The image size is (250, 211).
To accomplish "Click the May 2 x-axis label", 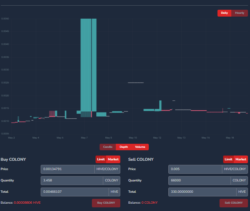I will (x=11, y=138).
